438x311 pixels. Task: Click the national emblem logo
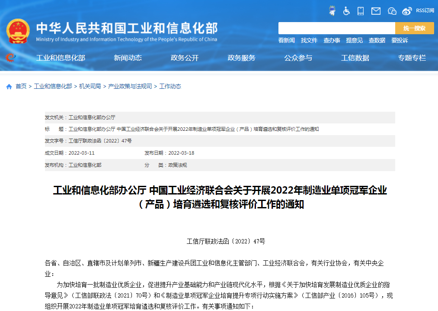pyautogui.click(x=18, y=31)
